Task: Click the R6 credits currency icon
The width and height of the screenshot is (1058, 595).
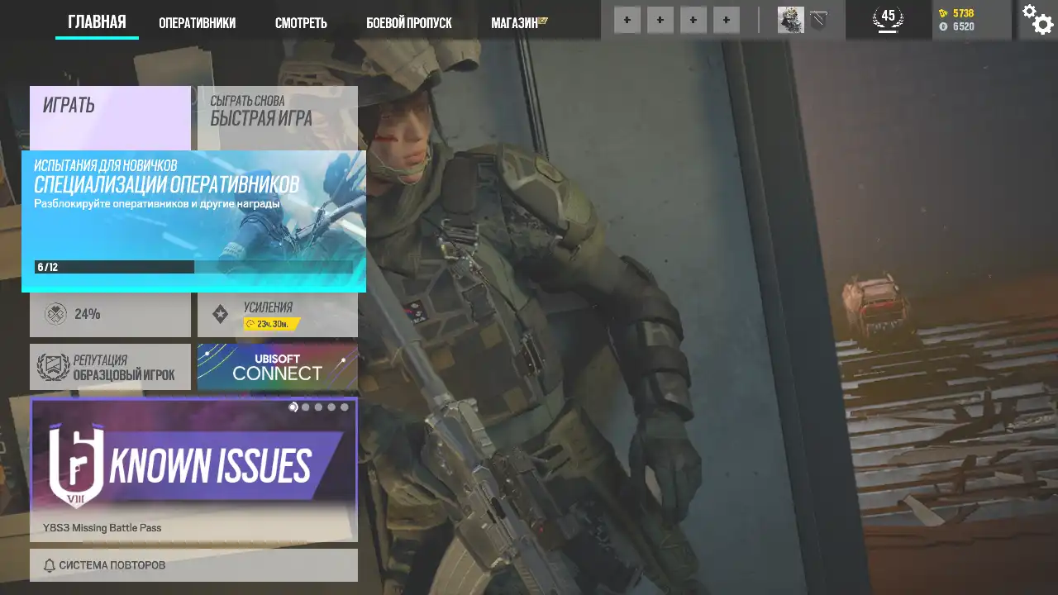Action: coord(943,26)
